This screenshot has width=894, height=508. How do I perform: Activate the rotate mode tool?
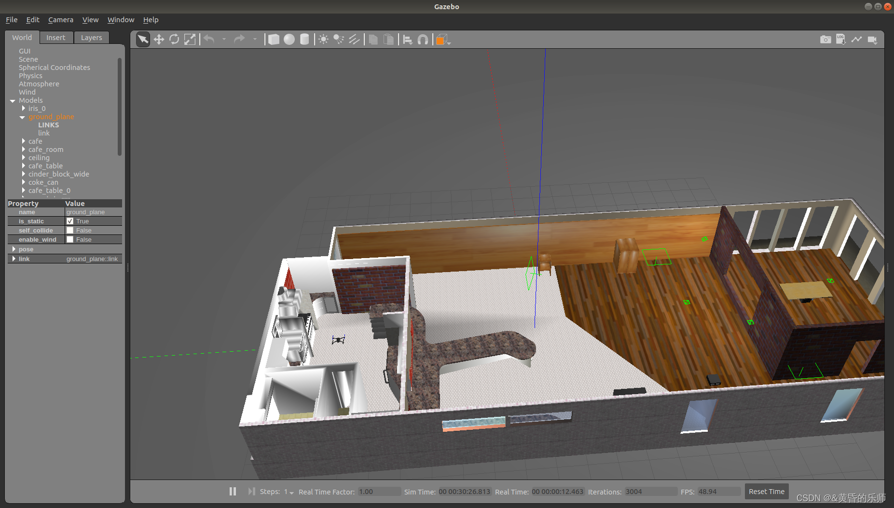pos(174,40)
